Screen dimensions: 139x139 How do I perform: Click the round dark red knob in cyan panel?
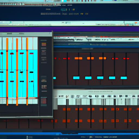coord(2,53)
